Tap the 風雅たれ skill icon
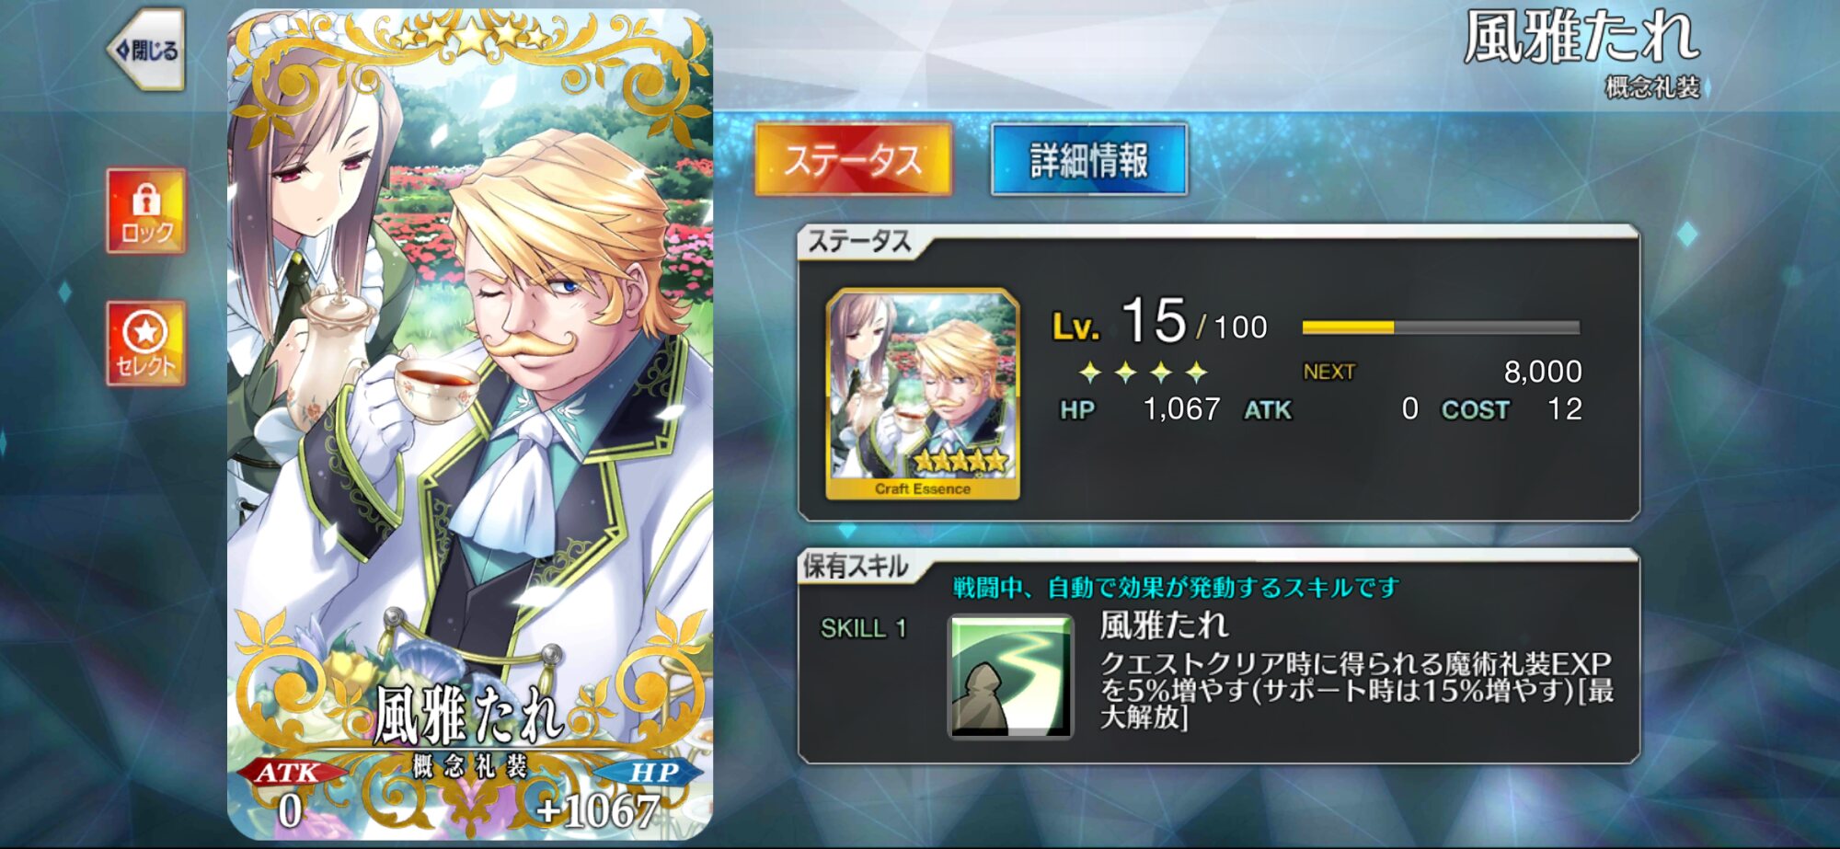The image size is (1840, 849). (x=1010, y=677)
